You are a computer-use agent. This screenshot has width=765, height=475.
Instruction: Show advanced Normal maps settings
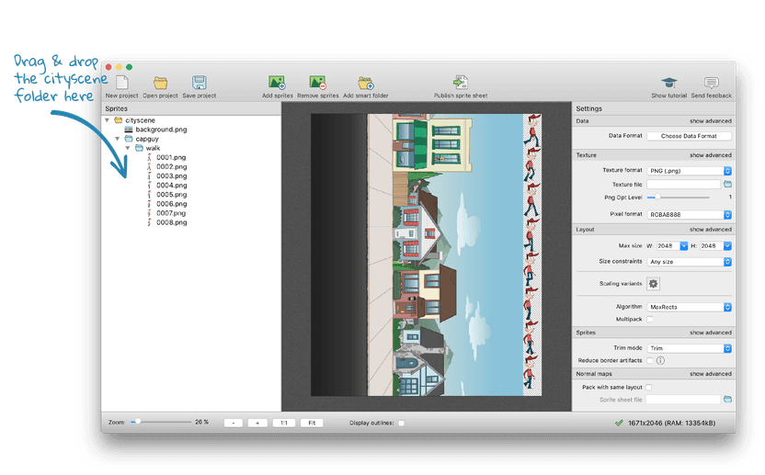[711, 374]
